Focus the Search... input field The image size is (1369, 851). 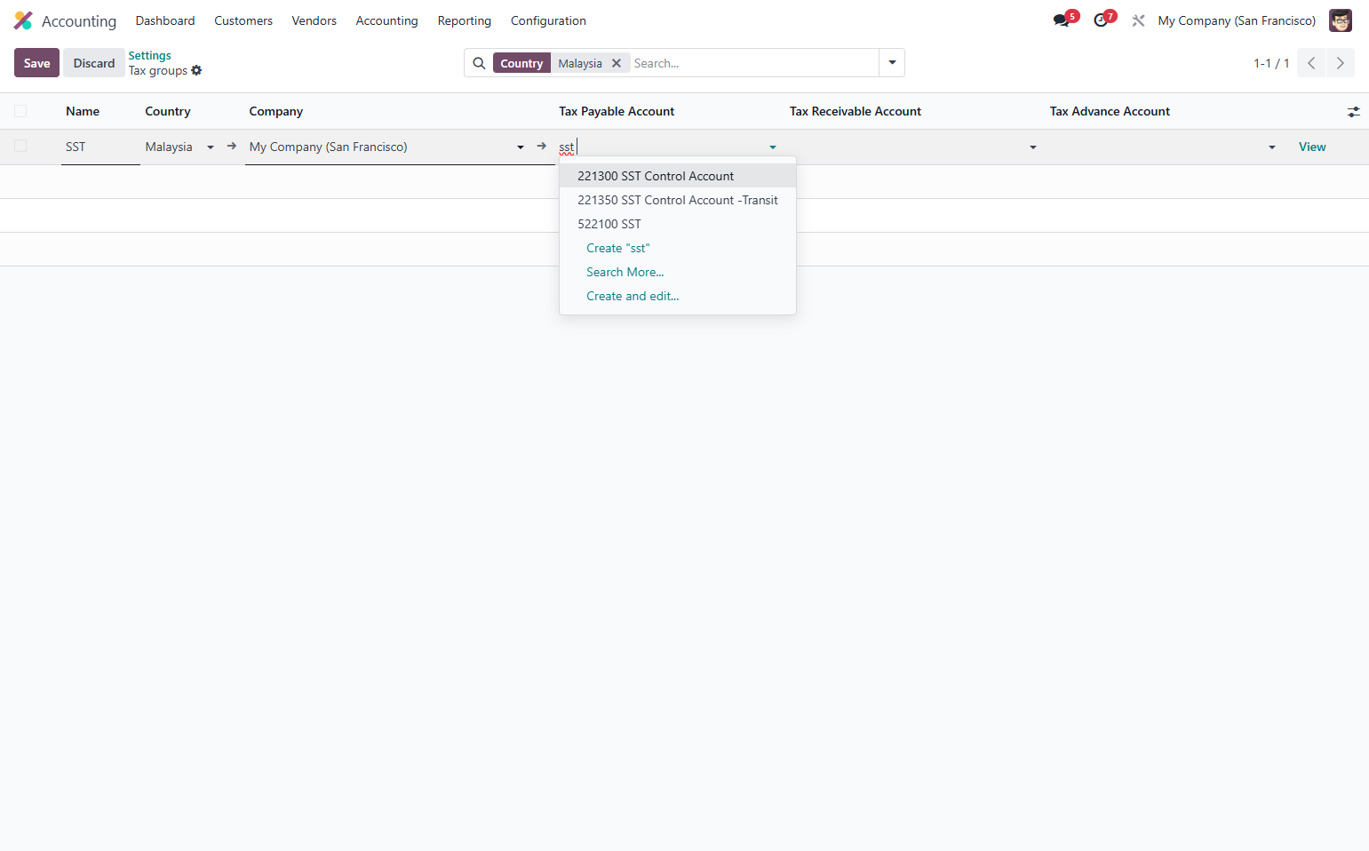point(753,63)
